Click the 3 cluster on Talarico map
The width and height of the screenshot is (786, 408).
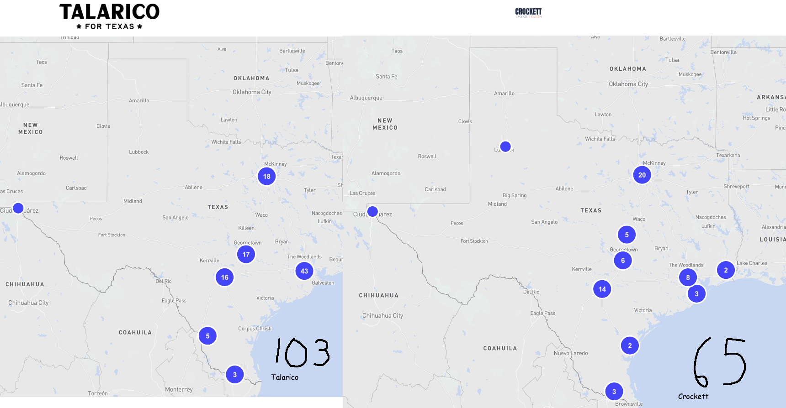point(235,375)
